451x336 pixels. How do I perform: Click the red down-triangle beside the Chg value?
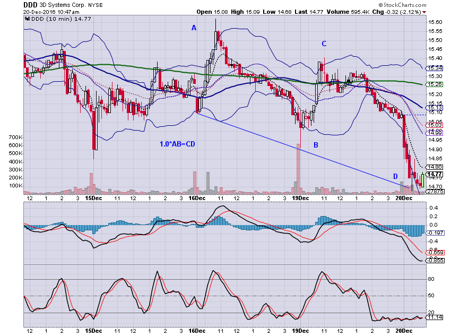pos(424,12)
